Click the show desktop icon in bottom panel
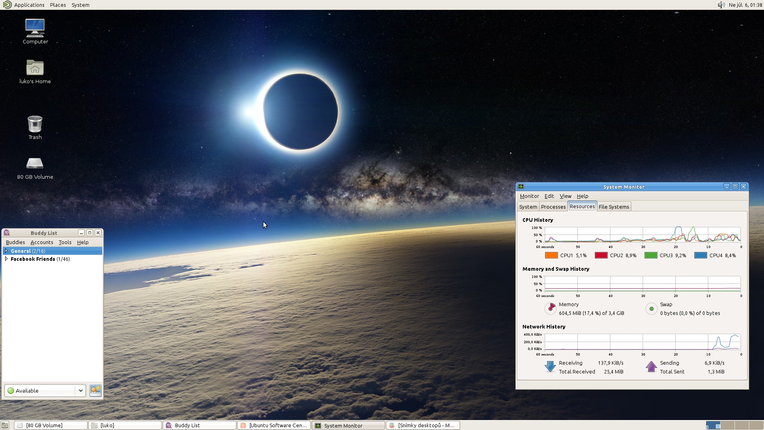The width and height of the screenshot is (764, 430). [4, 425]
